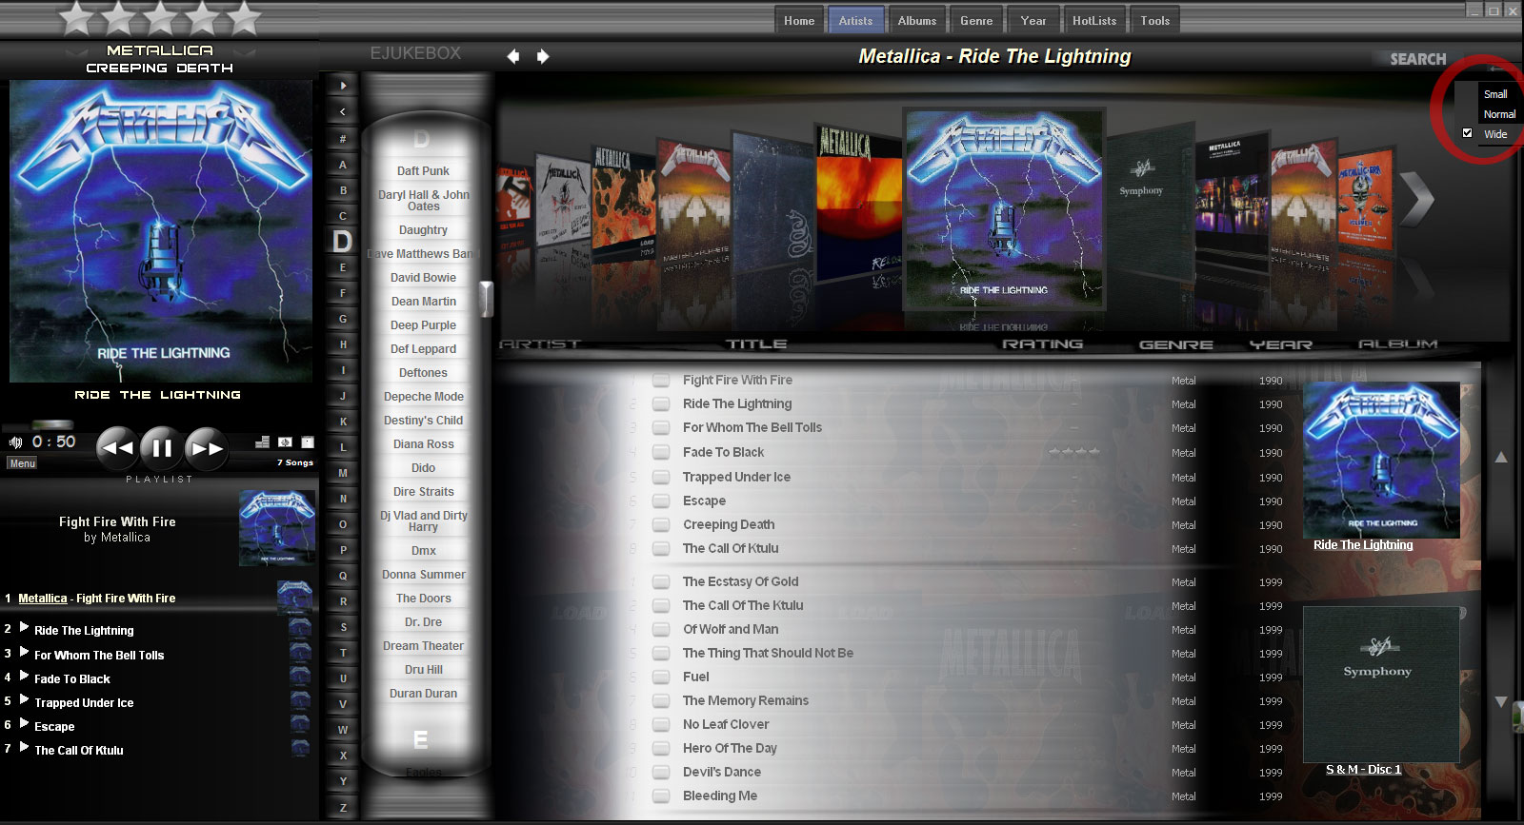
Task: Advance cover flow with the large right chevron
Action: 1417,200
